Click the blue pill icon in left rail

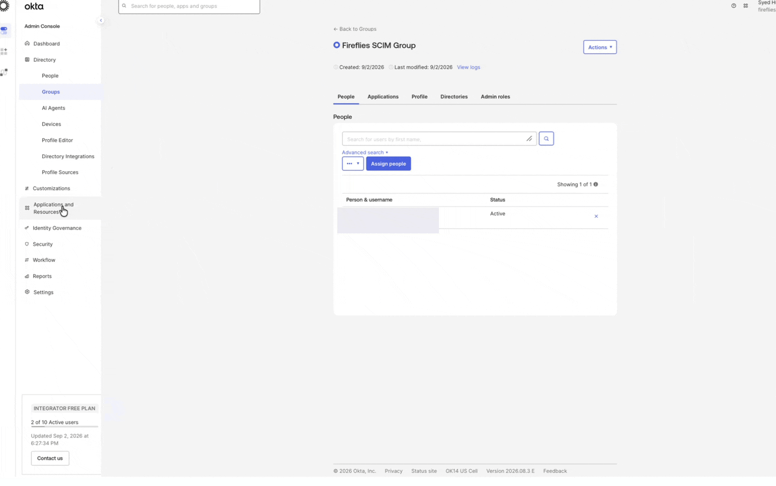click(x=4, y=31)
